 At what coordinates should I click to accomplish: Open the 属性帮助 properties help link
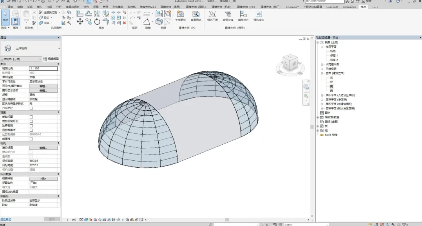point(5,219)
